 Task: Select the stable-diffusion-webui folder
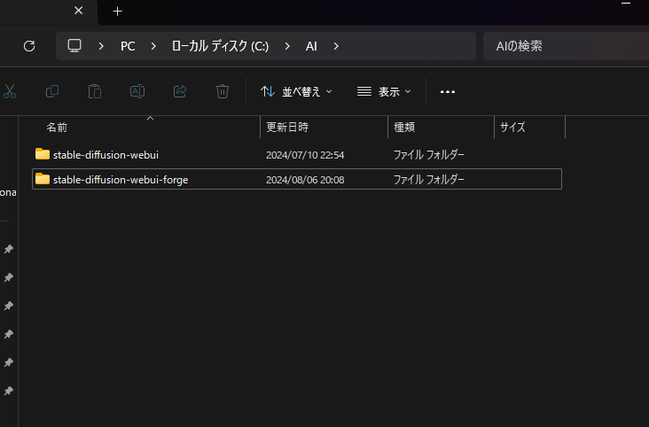pos(106,154)
